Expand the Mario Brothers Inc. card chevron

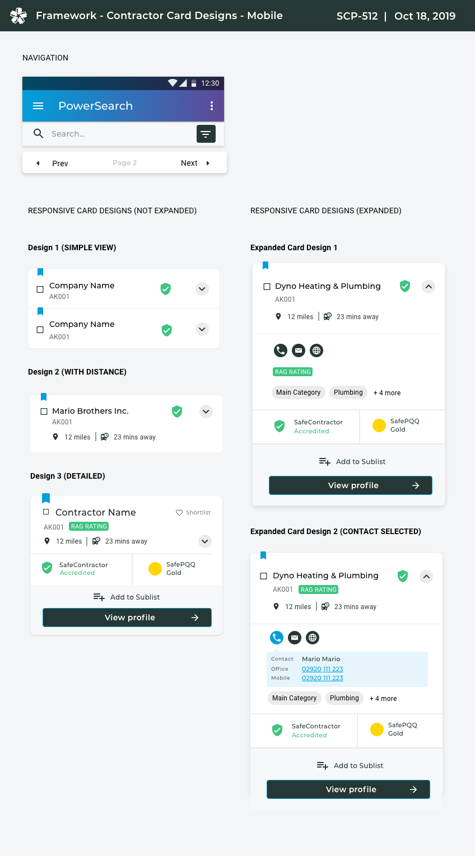pos(206,411)
